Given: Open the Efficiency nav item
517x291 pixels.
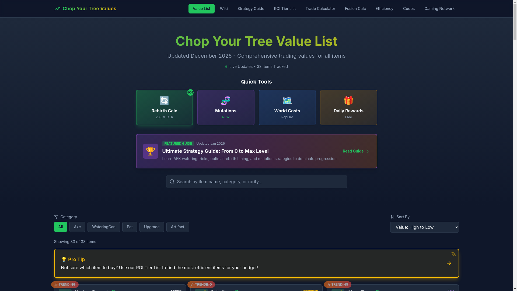Looking at the screenshot, I should [x=385, y=9].
